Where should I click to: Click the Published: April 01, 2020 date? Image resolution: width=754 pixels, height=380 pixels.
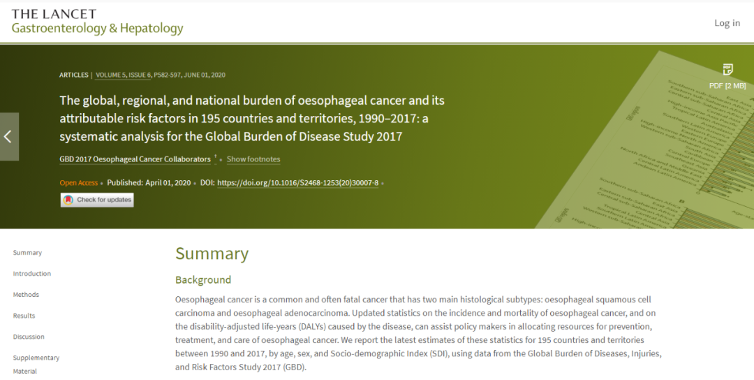click(149, 183)
